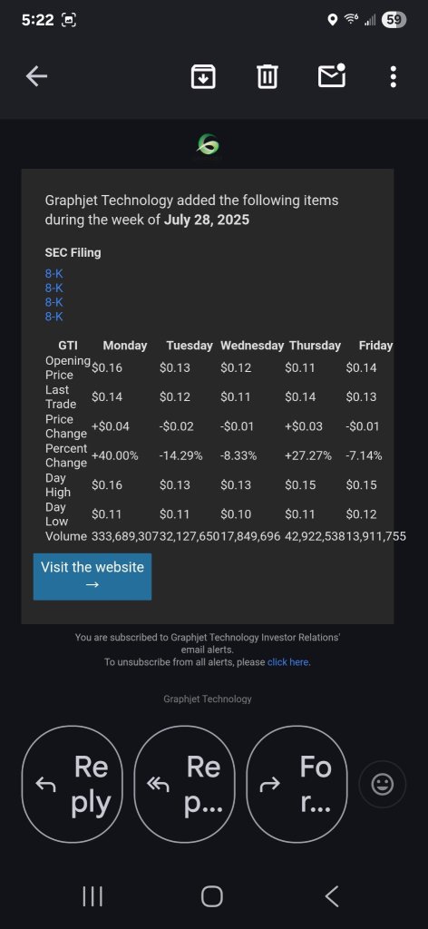Tap the back arrow to leave the email

36,76
